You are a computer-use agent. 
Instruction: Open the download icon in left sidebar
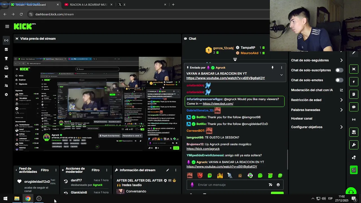click(6, 67)
